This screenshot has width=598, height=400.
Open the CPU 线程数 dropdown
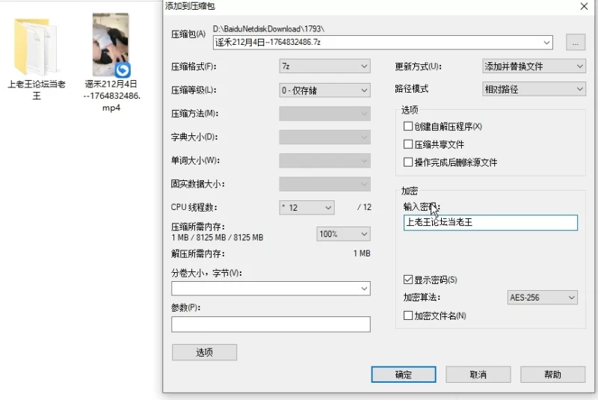tap(306, 207)
